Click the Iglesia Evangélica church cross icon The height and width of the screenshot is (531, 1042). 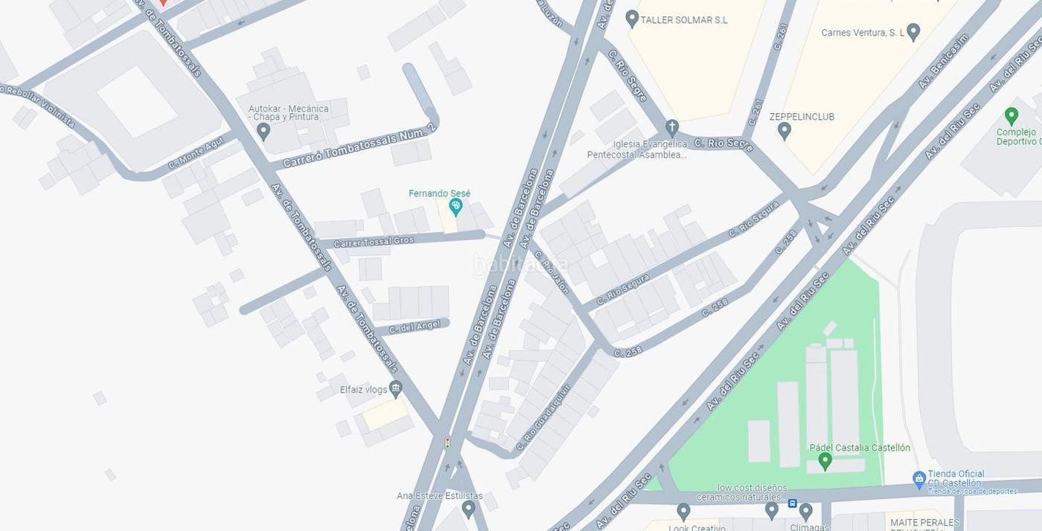pyautogui.click(x=672, y=128)
